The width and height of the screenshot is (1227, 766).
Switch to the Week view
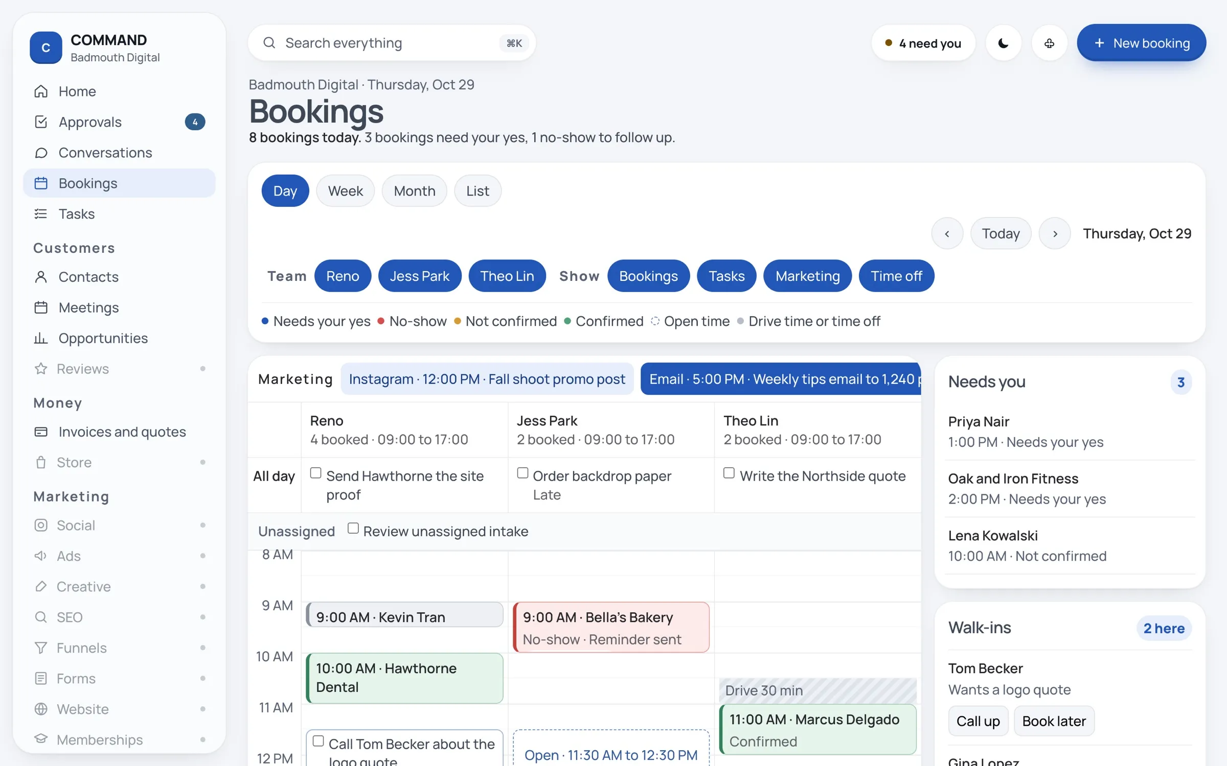(x=345, y=191)
